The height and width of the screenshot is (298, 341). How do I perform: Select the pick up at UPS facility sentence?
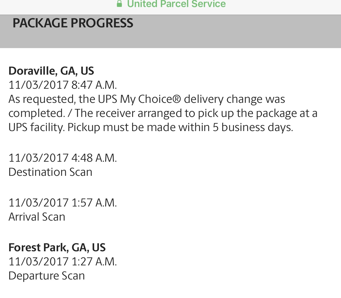(196, 113)
